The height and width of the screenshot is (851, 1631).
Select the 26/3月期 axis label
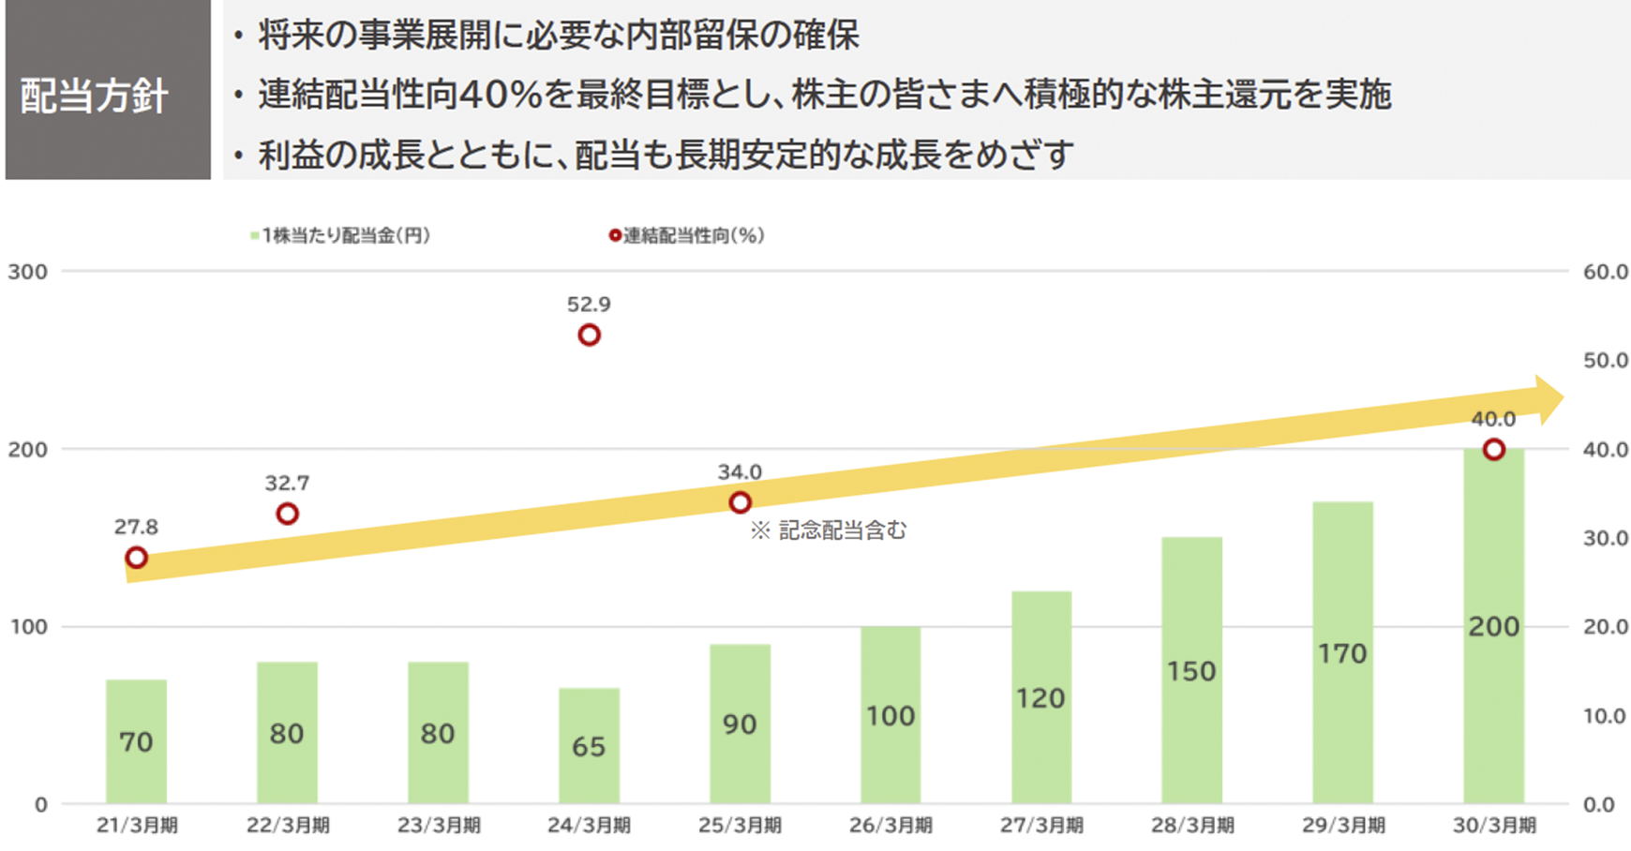[890, 826]
